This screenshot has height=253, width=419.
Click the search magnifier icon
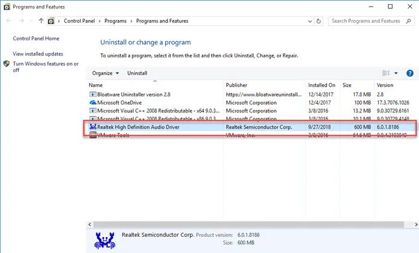click(x=408, y=21)
